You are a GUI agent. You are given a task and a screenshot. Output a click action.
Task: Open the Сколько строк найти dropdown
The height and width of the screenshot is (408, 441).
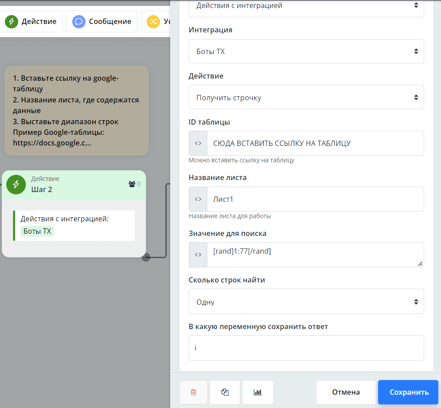pos(306,302)
